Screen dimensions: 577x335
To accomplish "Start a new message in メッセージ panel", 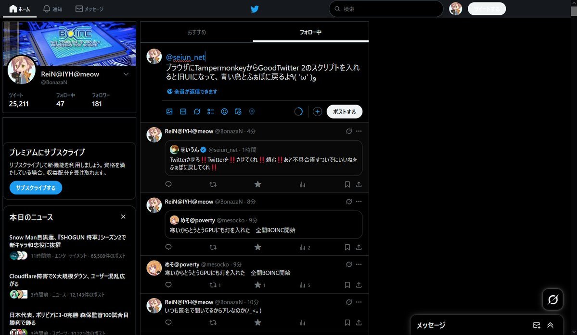I will (537, 325).
